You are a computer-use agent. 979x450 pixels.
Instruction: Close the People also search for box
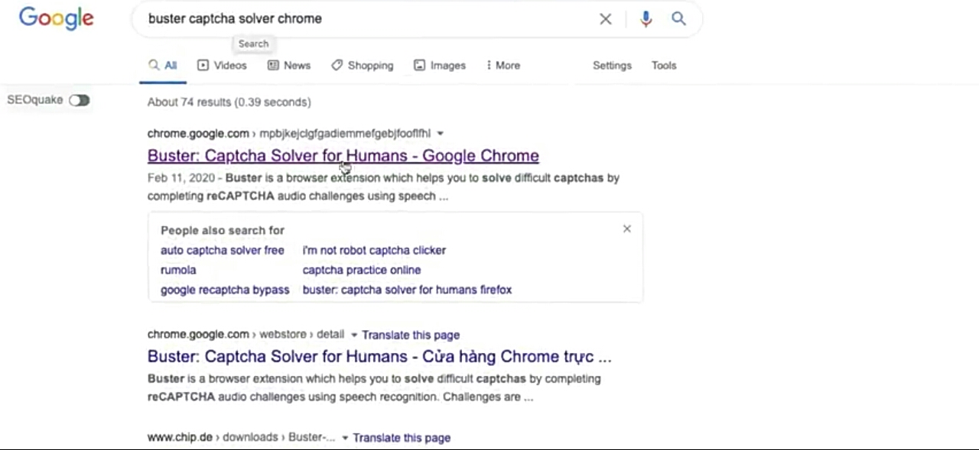(x=627, y=228)
